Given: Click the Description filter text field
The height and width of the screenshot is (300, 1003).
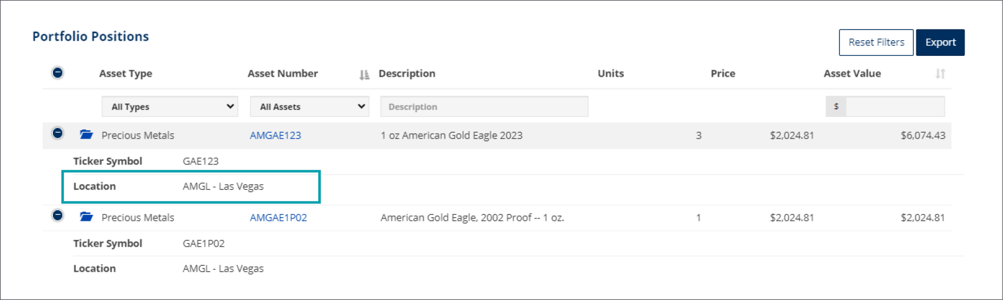Looking at the screenshot, I should [x=484, y=107].
